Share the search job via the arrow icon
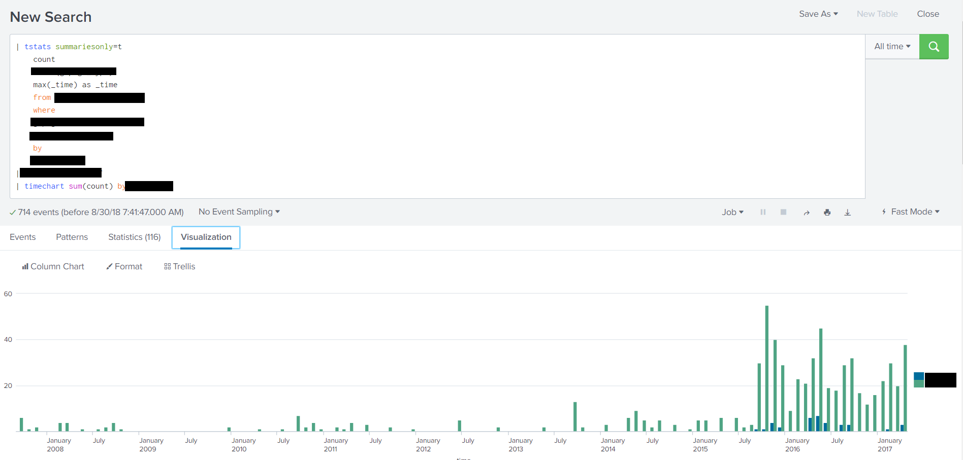Image resolution: width=963 pixels, height=460 pixels. pyautogui.click(x=807, y=213)
